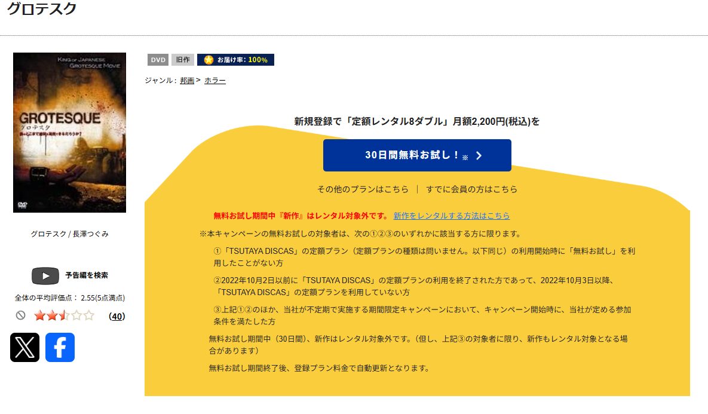Viewport: 708px width, 414px height.
Task: Click the ジャンル: label text
Action: [x=160, y=81]
